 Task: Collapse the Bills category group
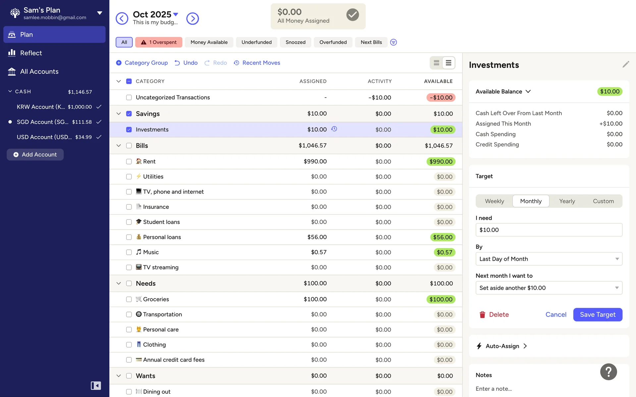pyautogui.click(x=119, y=146)
